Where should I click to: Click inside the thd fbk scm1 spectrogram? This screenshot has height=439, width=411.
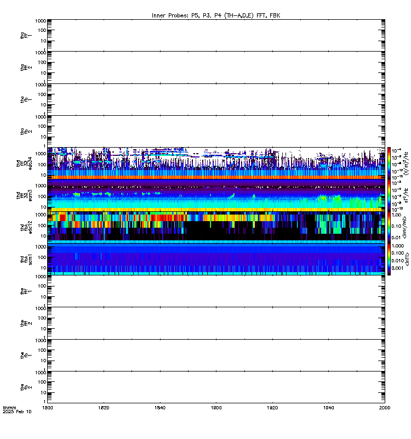216,259
